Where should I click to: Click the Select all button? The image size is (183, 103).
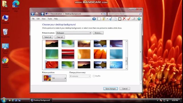click(48, 37)
